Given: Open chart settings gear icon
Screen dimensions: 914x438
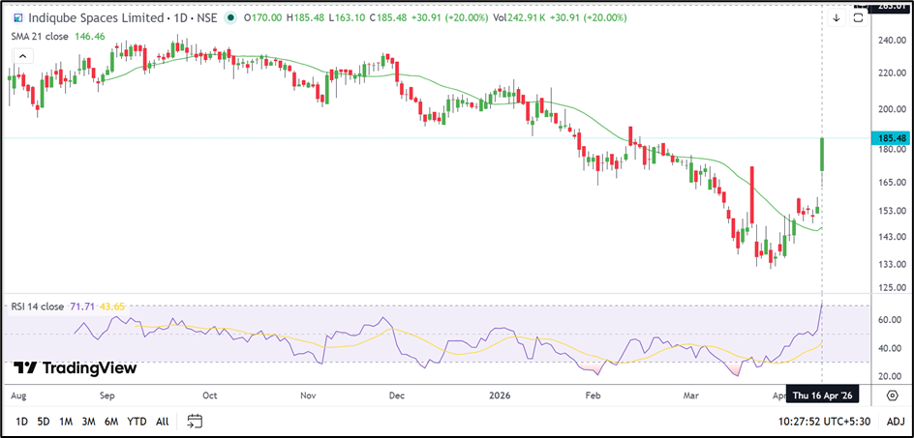Looking at the screenshot, I should [893, 395].
